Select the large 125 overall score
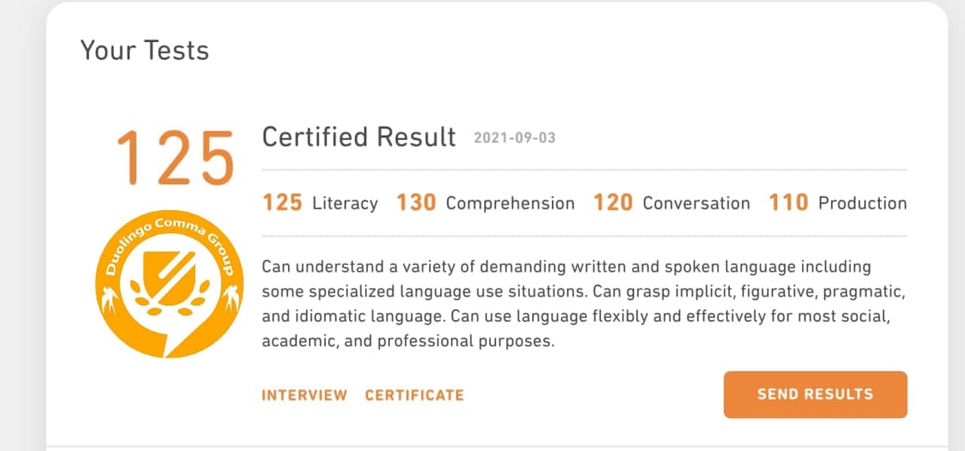965x451 pixels. (176, 157)
